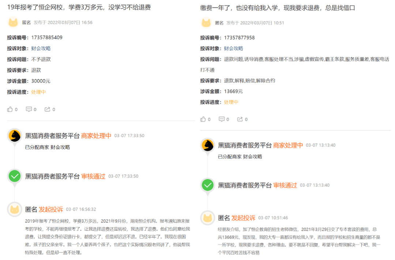Click the 处理中 status on the left complaint
Viewport: 395px width, 260px height.
[x=38, y=92]
